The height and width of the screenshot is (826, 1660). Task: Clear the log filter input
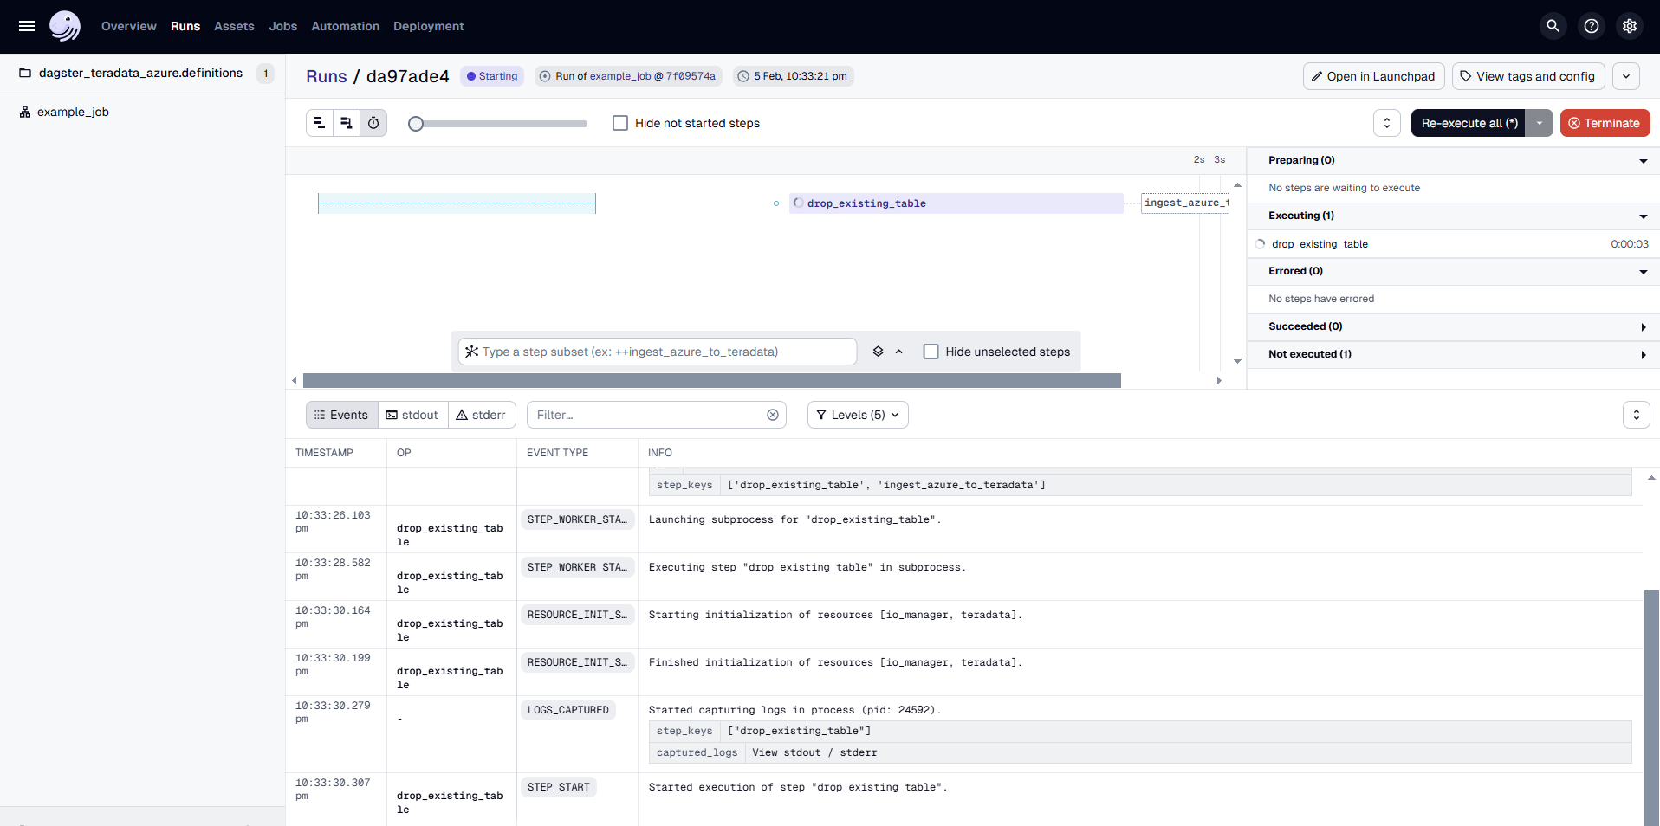773,415
